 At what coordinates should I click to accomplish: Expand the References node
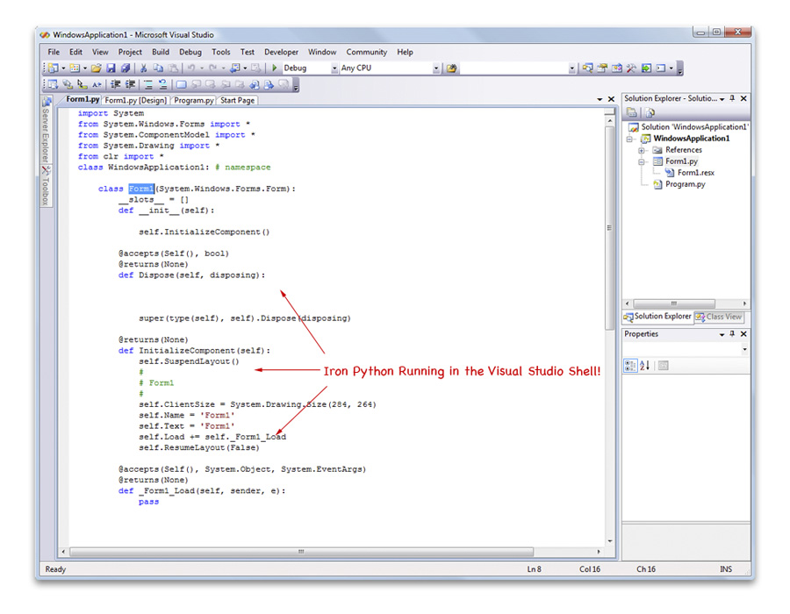point(642,150)
